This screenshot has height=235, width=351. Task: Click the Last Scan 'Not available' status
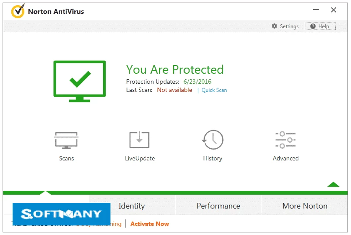[174, 90]
